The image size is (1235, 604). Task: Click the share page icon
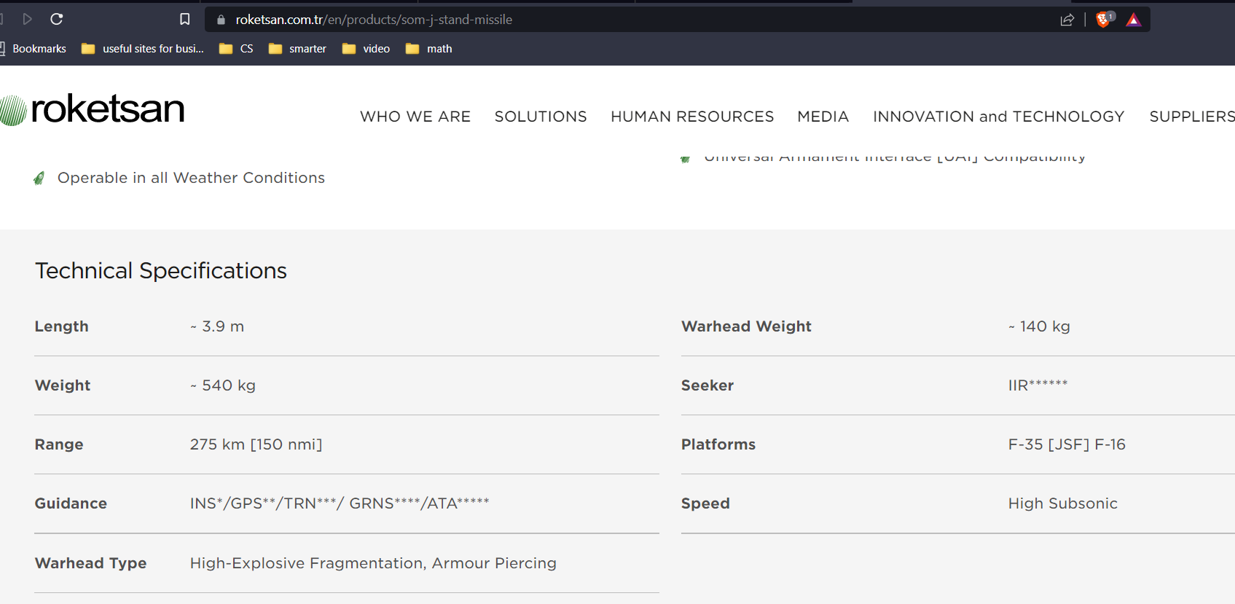click(1067, 20)
